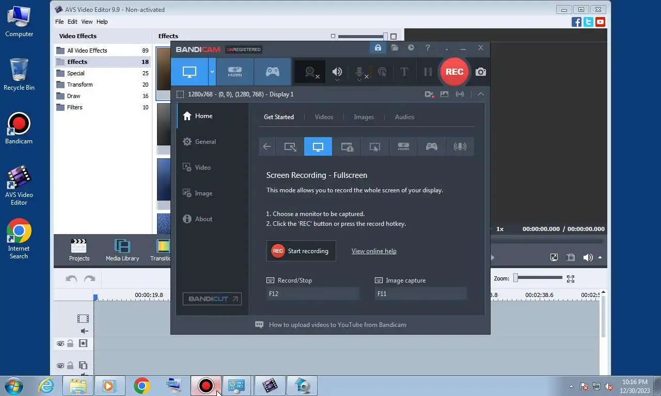Toggle the text overlay T icon in Bandicam

point(404,72)
